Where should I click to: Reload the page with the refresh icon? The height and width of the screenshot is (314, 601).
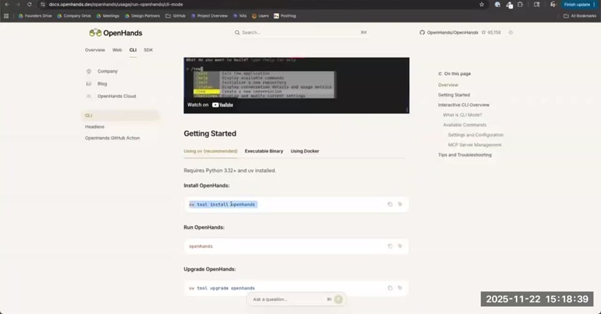(29, 4)
